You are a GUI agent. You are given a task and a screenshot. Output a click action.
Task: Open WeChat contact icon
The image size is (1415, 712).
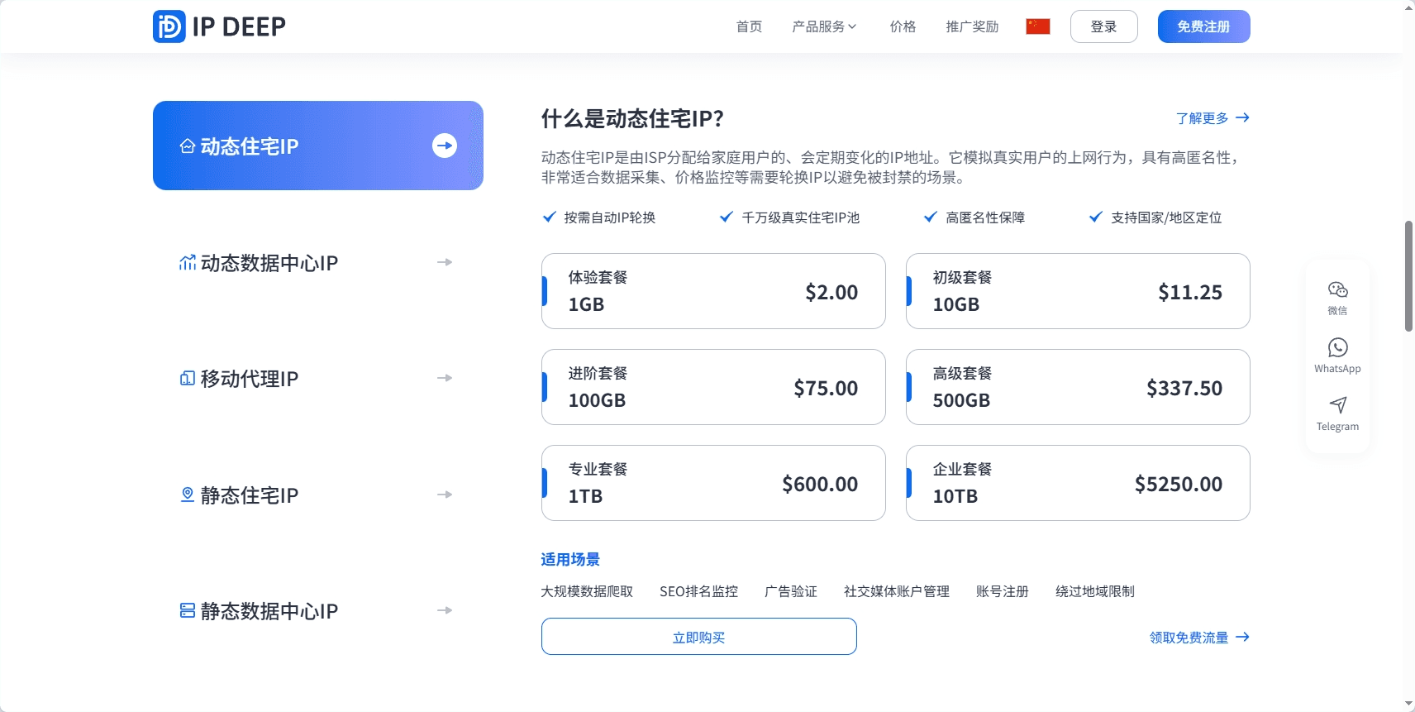pos(1337,290)
